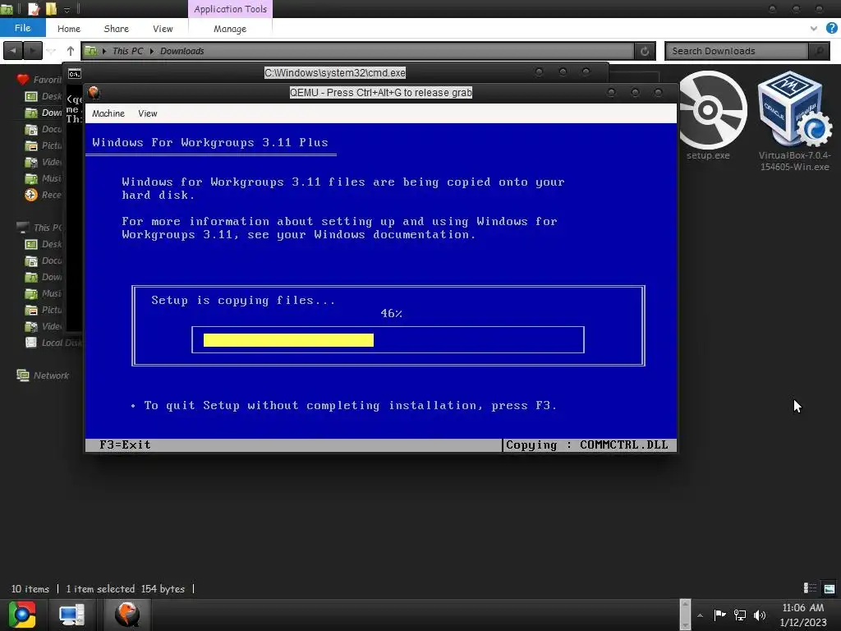Image resolution: width=841 pixels, height=631 pixels.
Task: Expand the breadcrumb arrow before Downloads
Action: (x=152, y=51)
